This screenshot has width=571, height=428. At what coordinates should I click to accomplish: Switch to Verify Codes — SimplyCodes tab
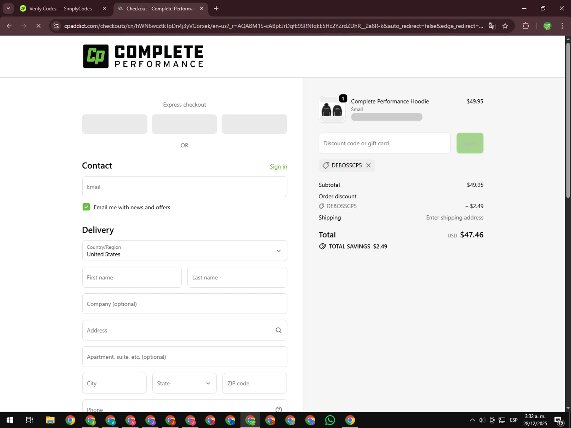click(x=61, y=8)
